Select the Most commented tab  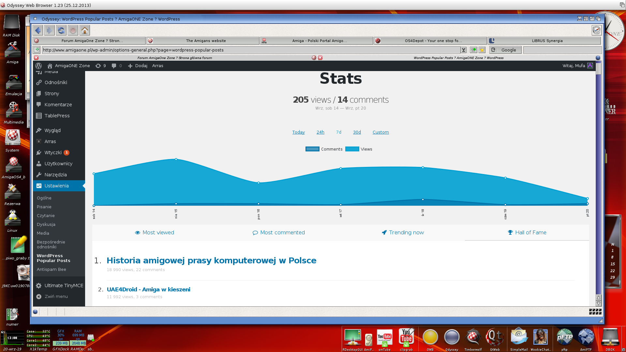[x=279, y=233]
